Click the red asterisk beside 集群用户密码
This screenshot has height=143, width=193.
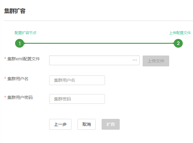tap(5, 97)
